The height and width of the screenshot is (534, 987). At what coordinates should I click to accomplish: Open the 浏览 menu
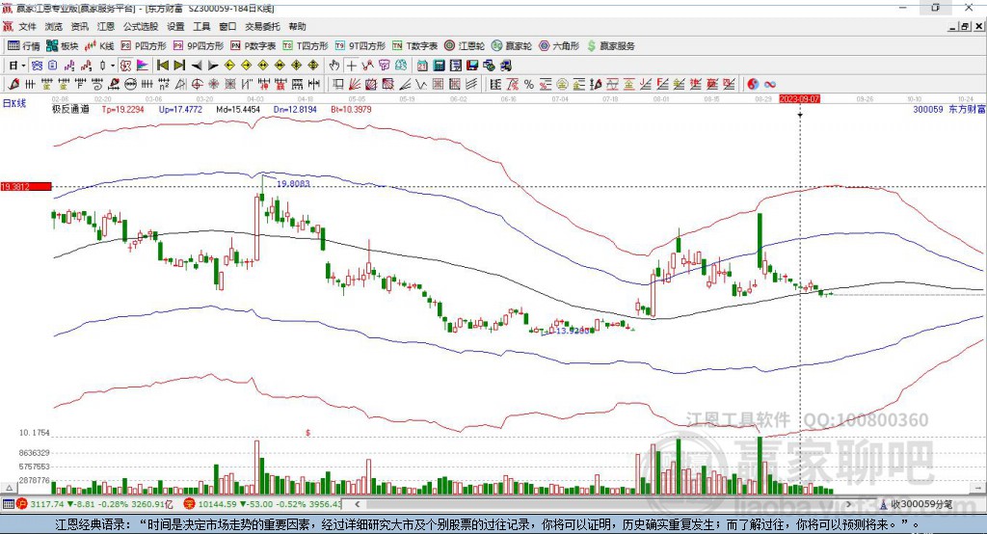tap(54, 26)
